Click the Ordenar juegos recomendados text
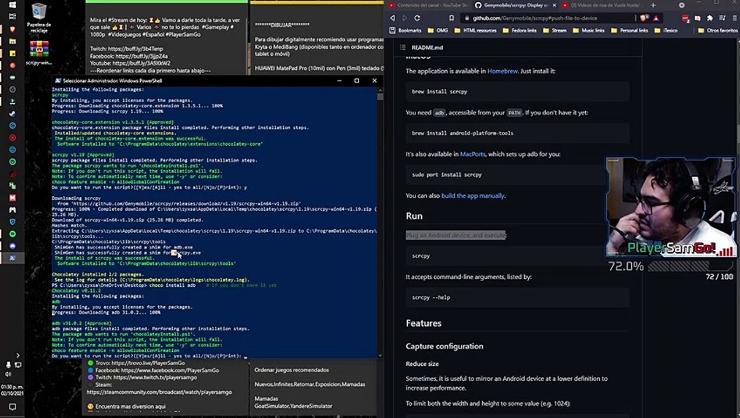This screenshot has width=740, height=418. [x=291, y=370]
